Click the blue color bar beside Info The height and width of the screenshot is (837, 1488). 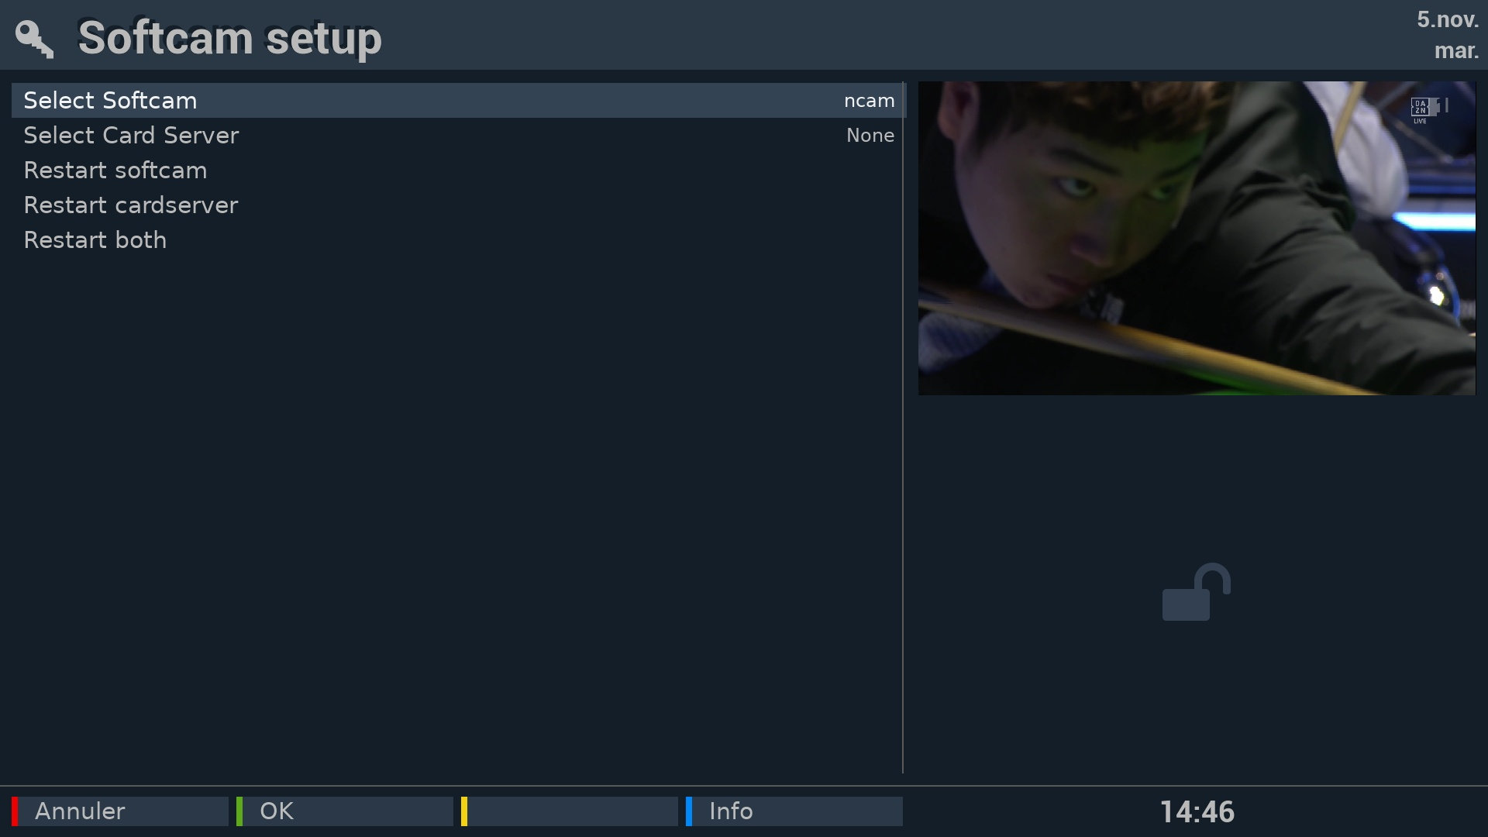[689, 811]
